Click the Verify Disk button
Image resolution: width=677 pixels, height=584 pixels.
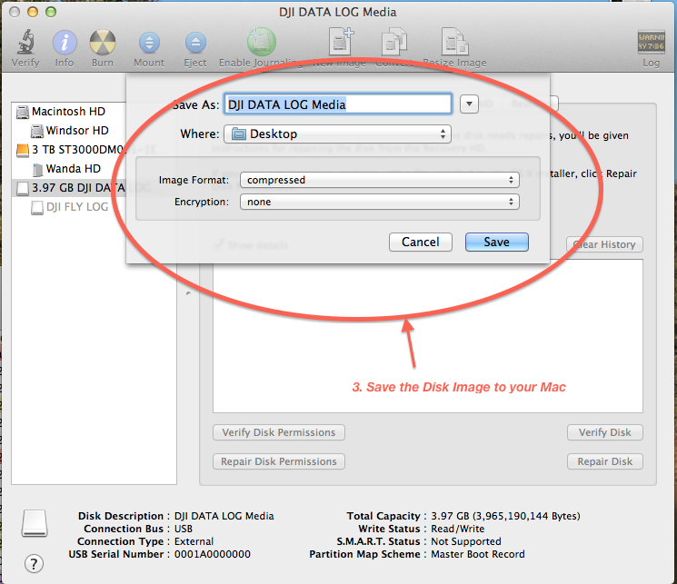[604, 432]
